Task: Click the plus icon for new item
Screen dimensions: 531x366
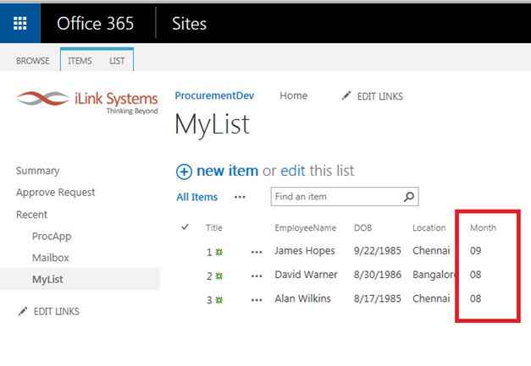Action: [x=184, y=172]
